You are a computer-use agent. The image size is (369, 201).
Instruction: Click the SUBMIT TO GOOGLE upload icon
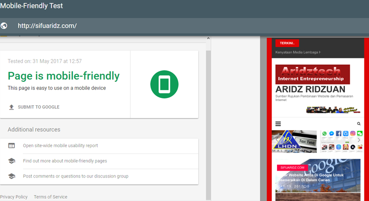[11, 107]
